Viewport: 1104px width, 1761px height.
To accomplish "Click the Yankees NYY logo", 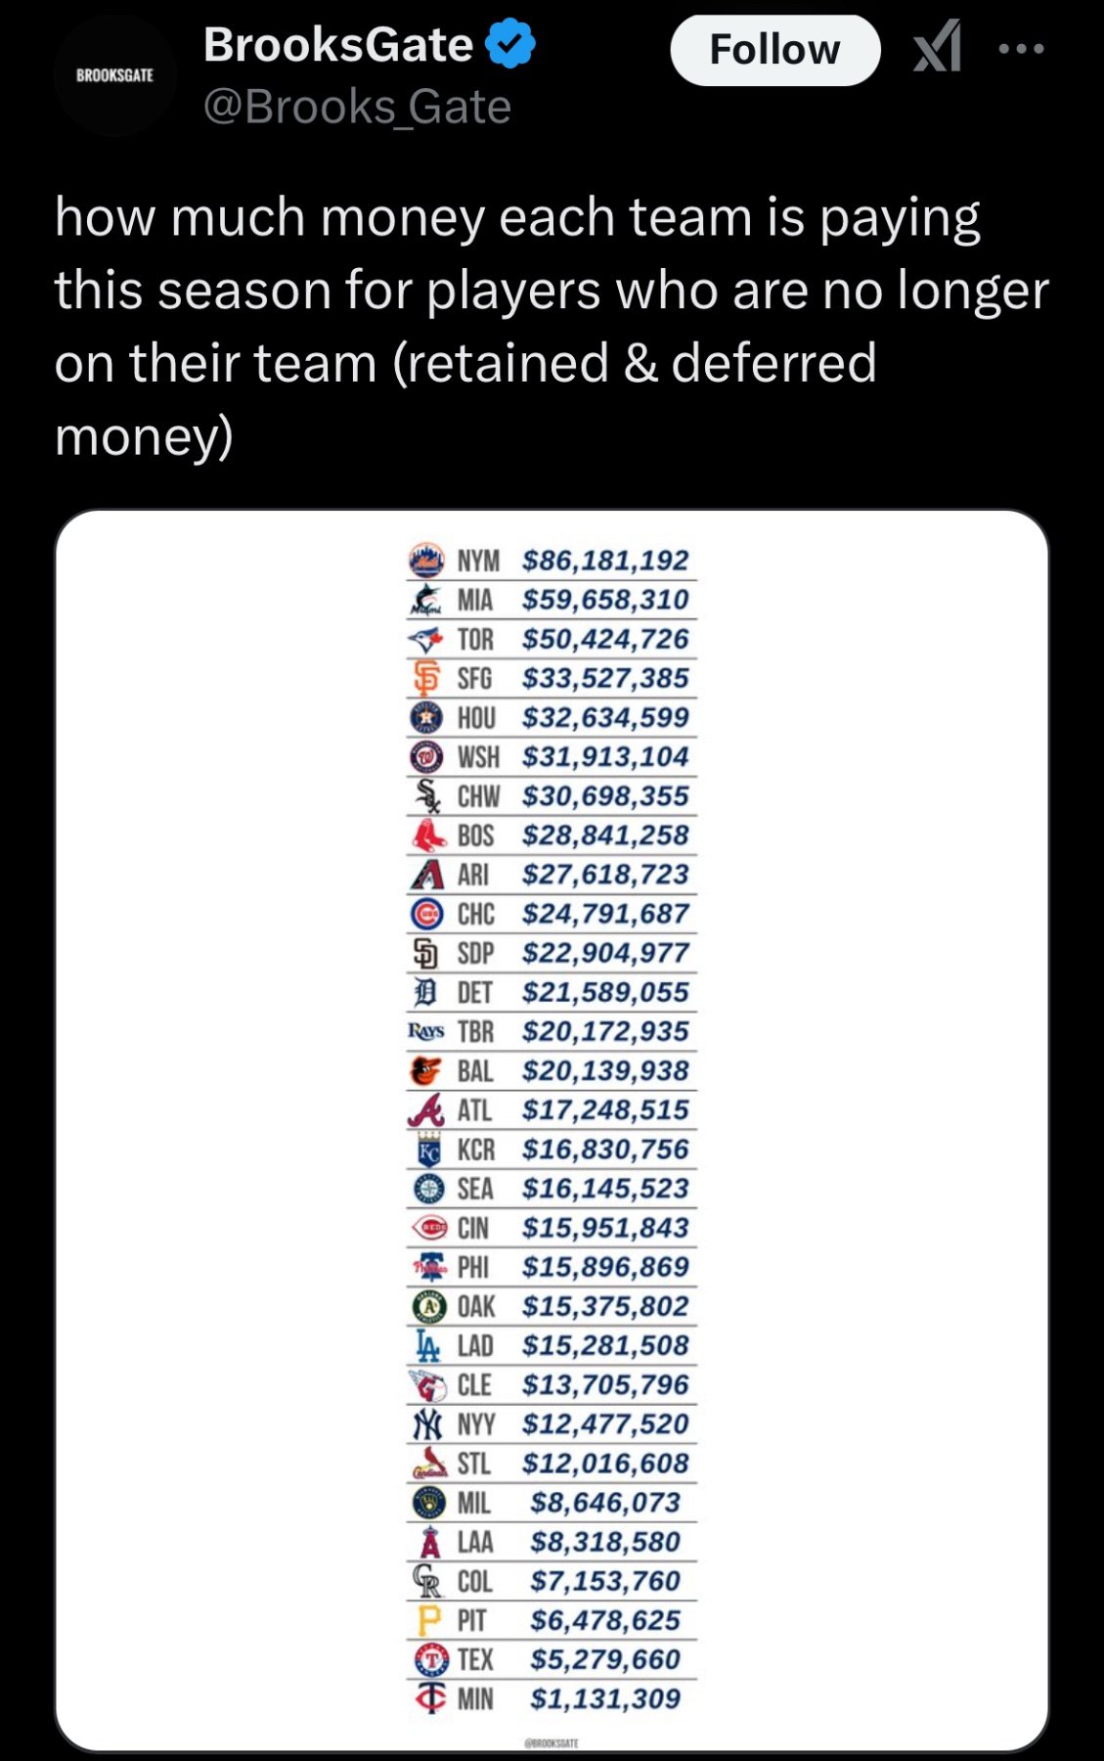I will click(426, 1423).
